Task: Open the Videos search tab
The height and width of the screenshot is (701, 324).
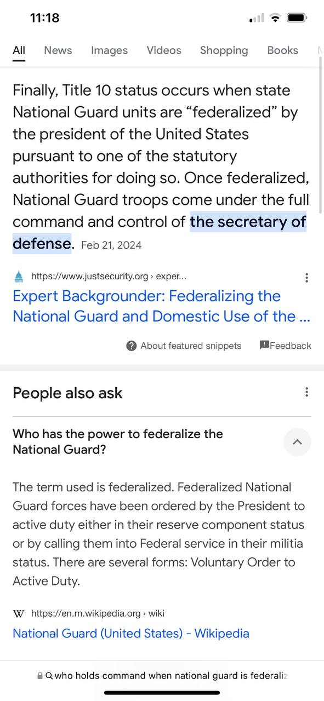Action: point(164,50)
